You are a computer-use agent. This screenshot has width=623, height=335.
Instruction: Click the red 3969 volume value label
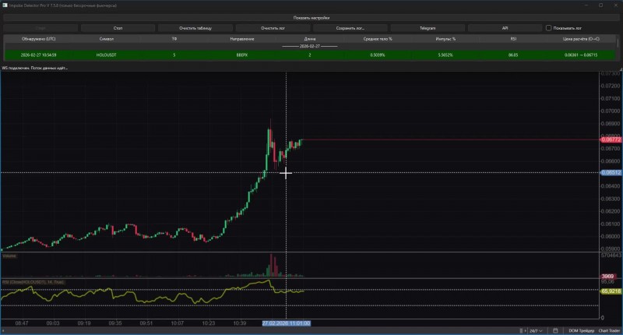(607, 277)
